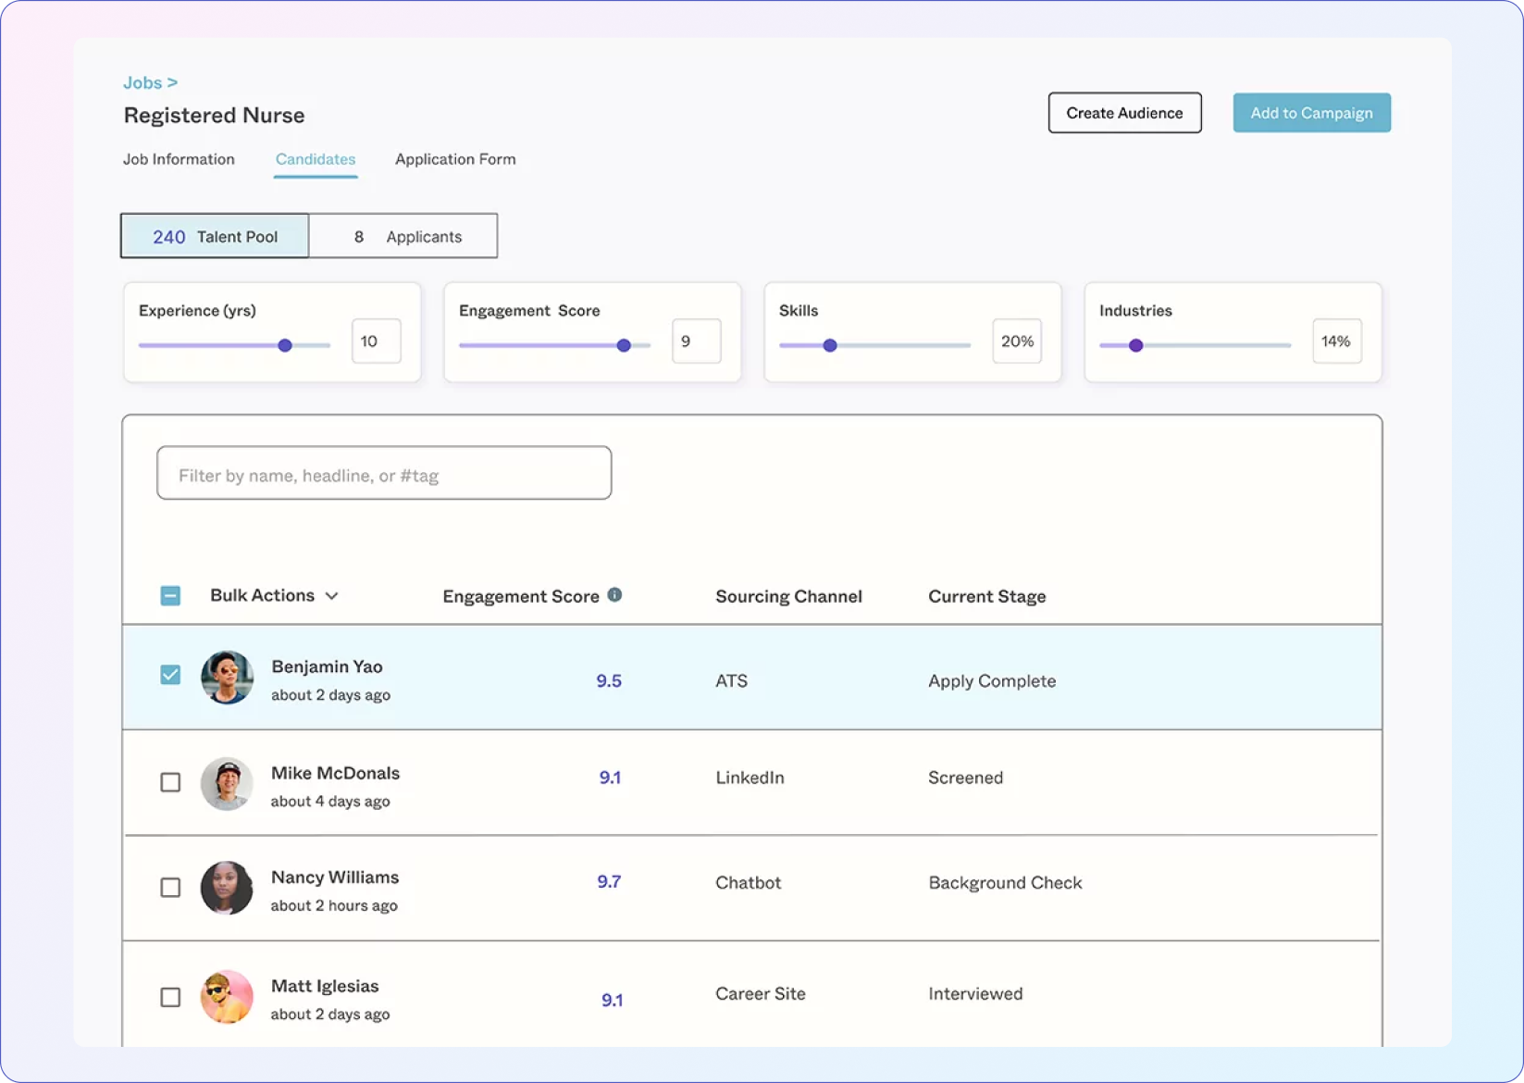1524x1083 pixels.
Task: Go back via the Jobs breadcrumb
Action: (150, 82)
